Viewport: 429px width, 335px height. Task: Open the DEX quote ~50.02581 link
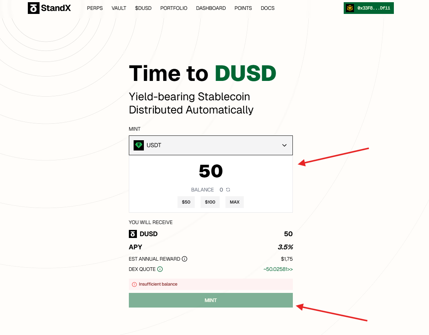(x=278, y=269)
